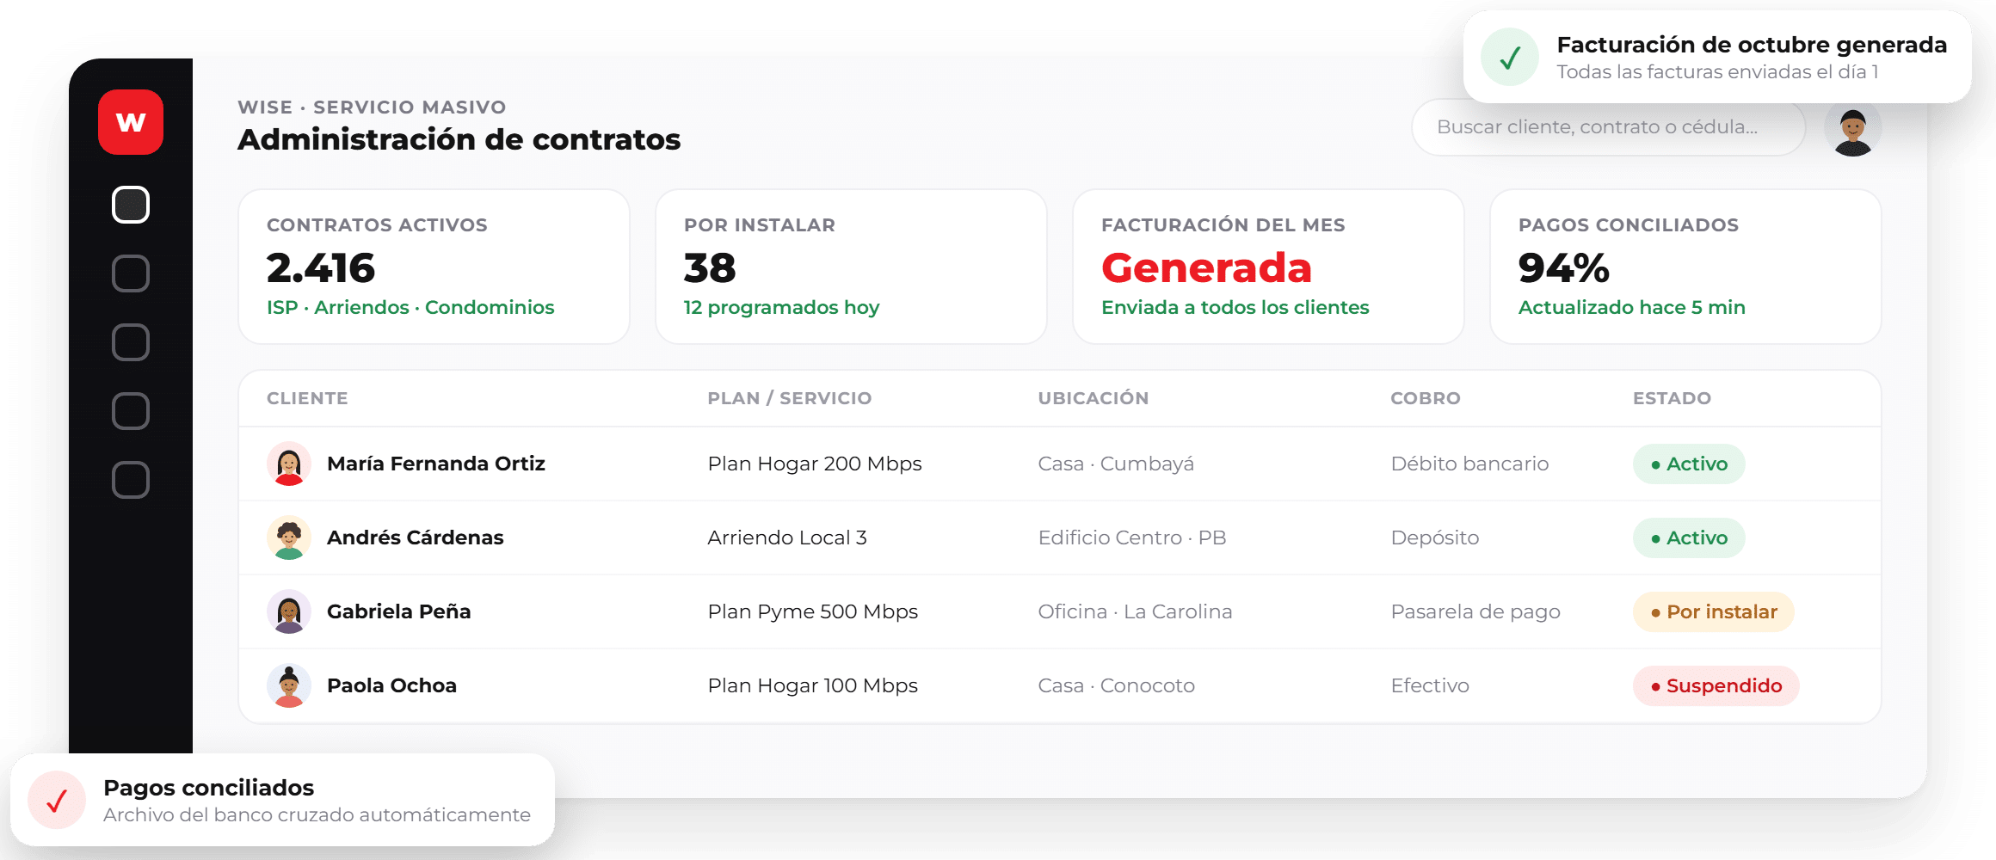
Task: Click the red Wise logo icon
Action: pyautogui.click(x=131, y=122)
